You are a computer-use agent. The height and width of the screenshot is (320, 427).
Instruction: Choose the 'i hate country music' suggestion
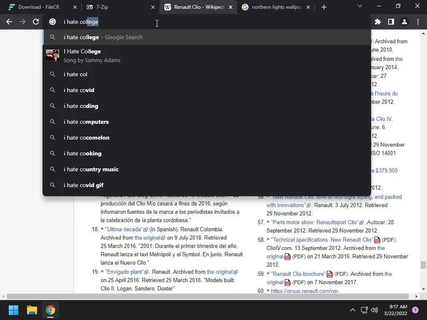[207, 169]
